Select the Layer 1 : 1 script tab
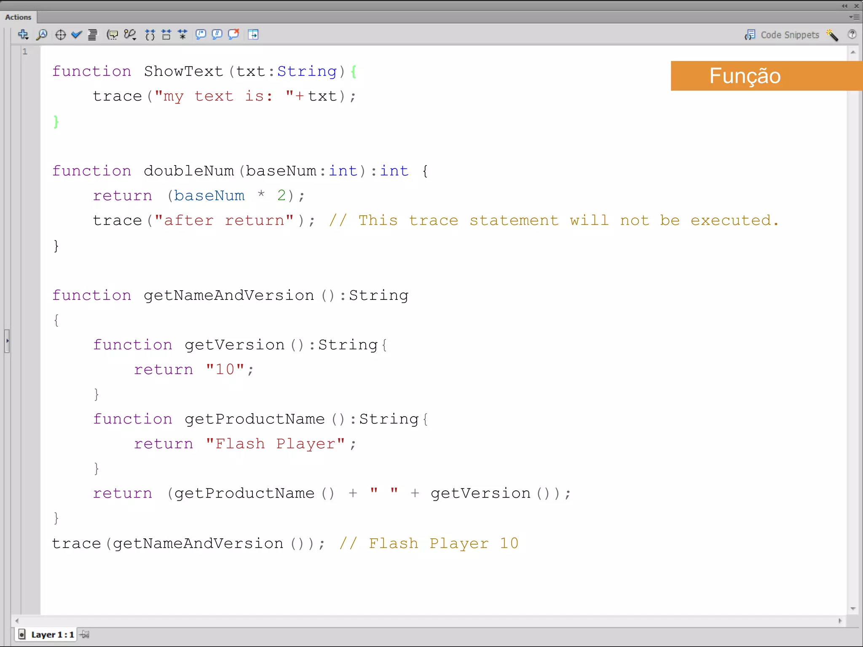 47,634
